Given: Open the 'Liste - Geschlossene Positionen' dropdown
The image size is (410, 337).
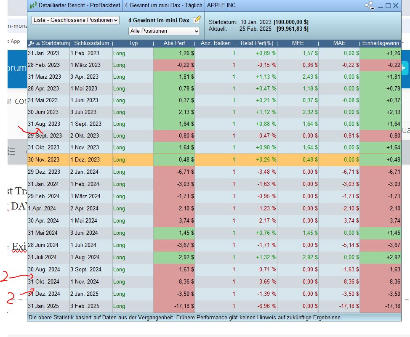Looking at the screenshot, I should pos(76,20).
